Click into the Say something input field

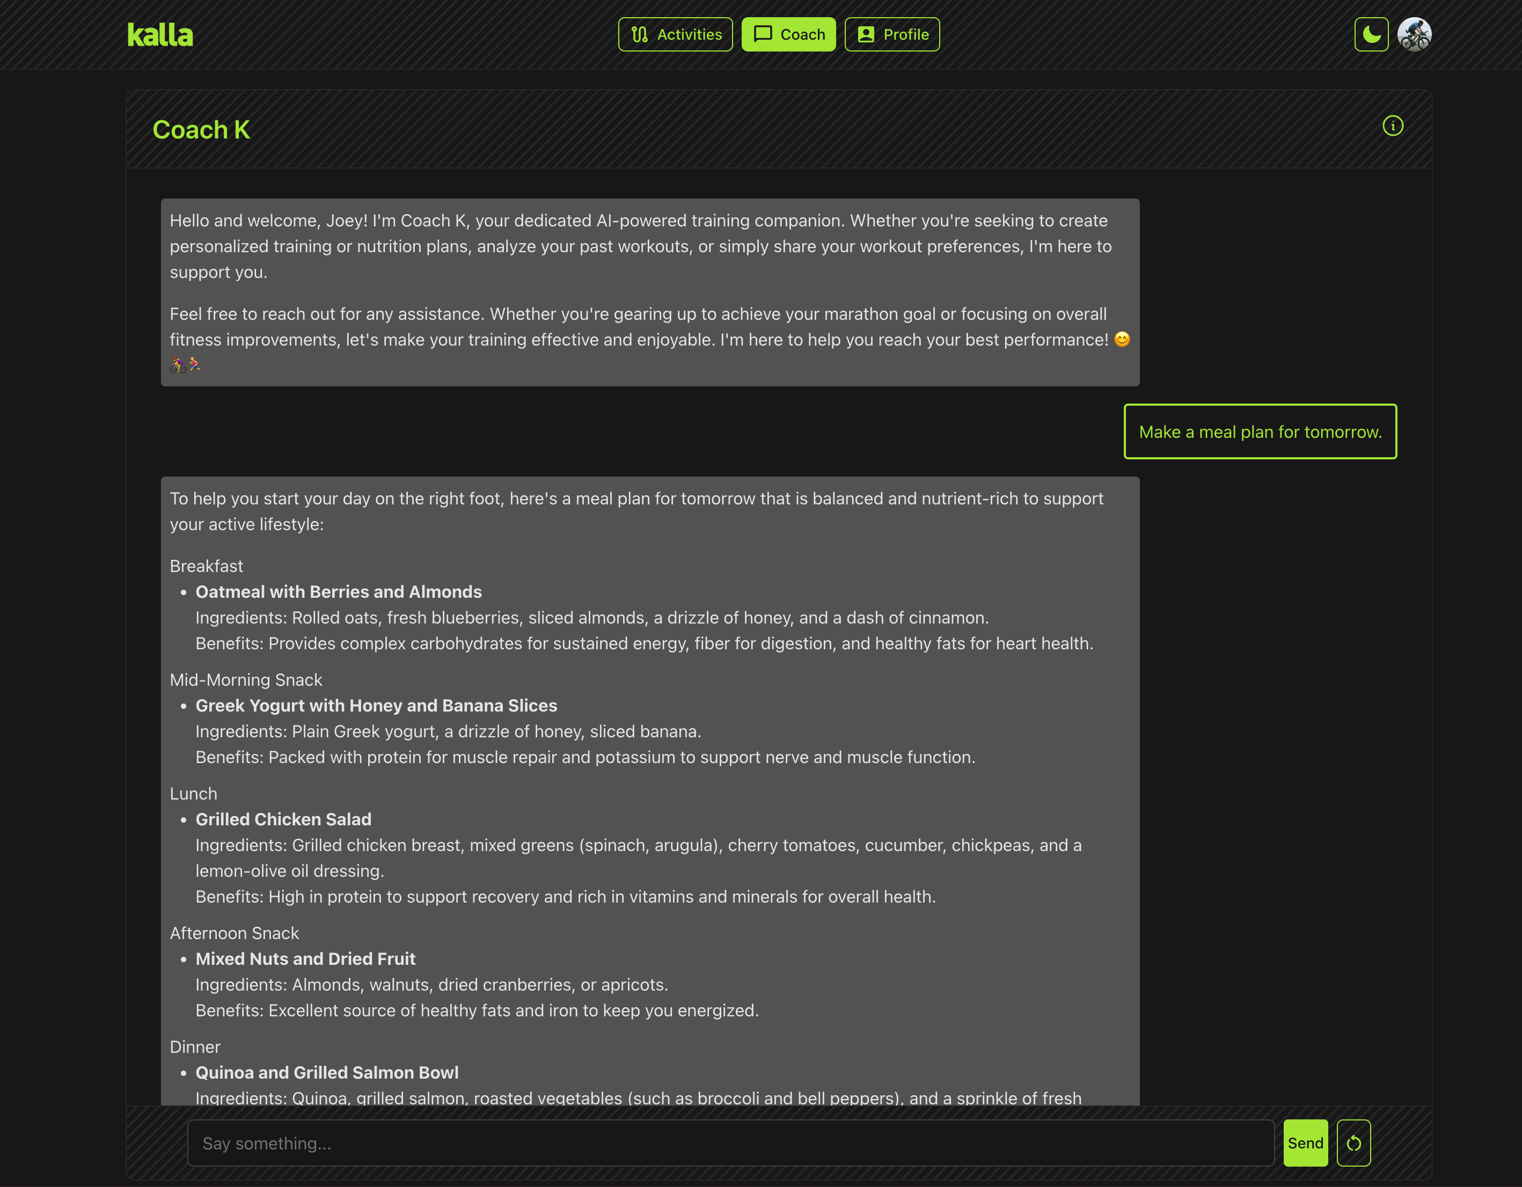[x=730, y=1143]
